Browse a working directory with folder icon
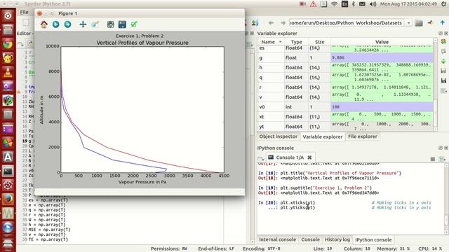This screenshot has height=252, width=449. 419,23
